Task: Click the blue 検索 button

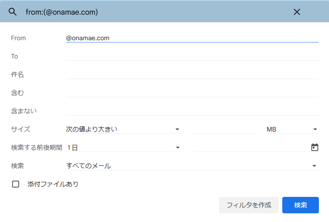Action: (x=301, y=205)
